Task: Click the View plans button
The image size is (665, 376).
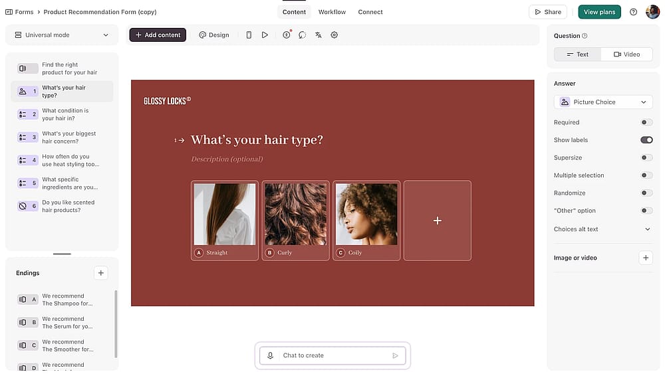Action: tap(599, 12)
